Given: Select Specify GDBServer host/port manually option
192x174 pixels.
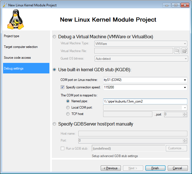Looking at the screenshot, I should click(54, 124).
